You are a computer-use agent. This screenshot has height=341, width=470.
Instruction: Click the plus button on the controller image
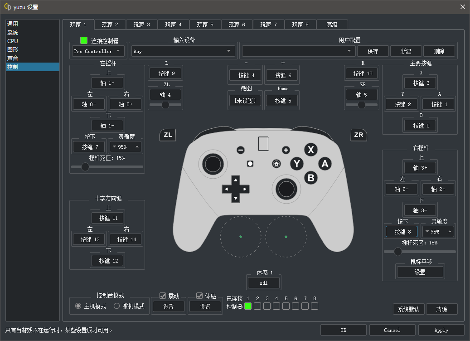point(286,150)
